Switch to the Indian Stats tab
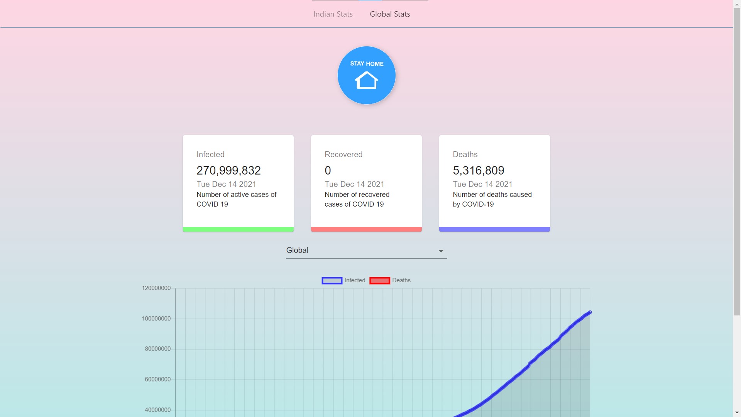741x417 pixels. [333, 14]
